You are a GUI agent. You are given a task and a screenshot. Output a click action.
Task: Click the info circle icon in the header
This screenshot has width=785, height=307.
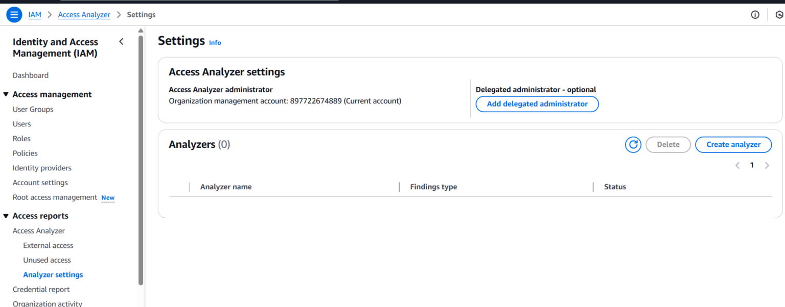click(755, 14)
